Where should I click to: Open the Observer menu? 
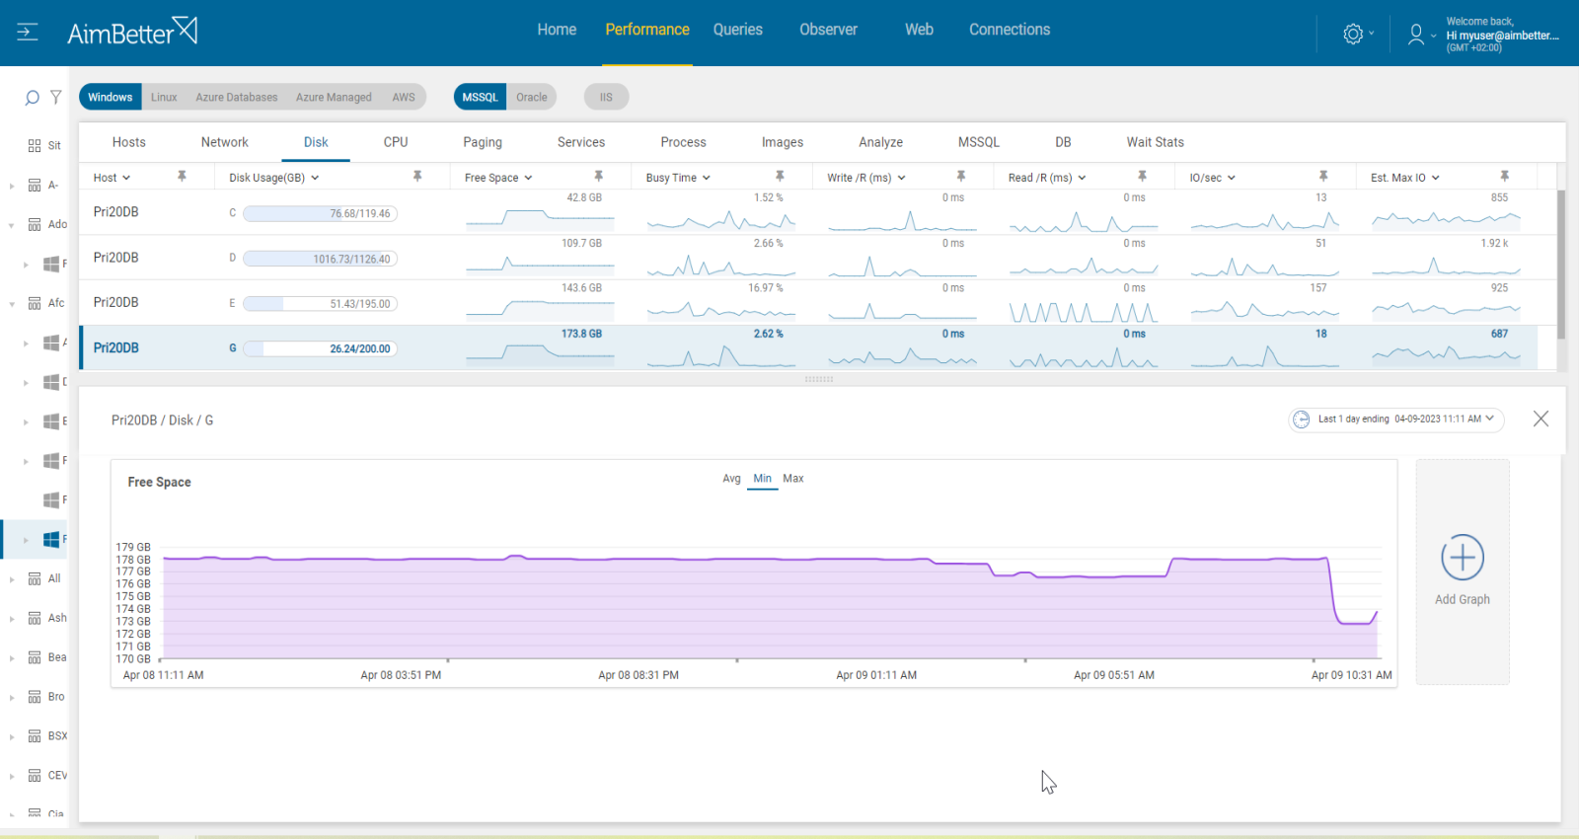coord(828,30)
